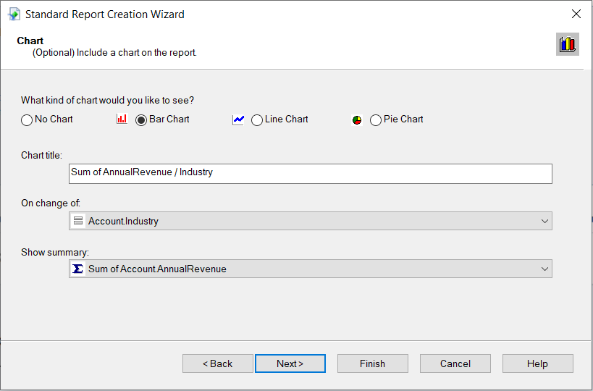Click Finish to complete the wizard
This screenshot has height=391, width=593.
(372, 363)
